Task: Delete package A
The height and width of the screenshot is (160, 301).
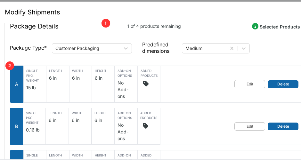Action: click(283, 84)
